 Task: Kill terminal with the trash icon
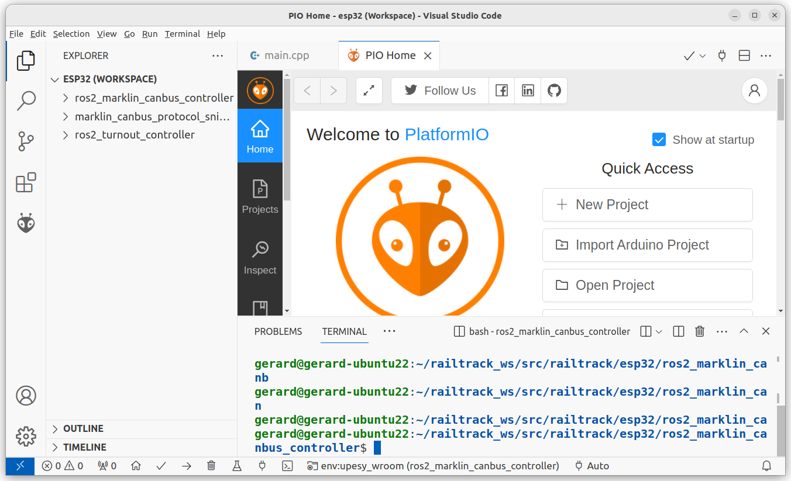(699, 331)
